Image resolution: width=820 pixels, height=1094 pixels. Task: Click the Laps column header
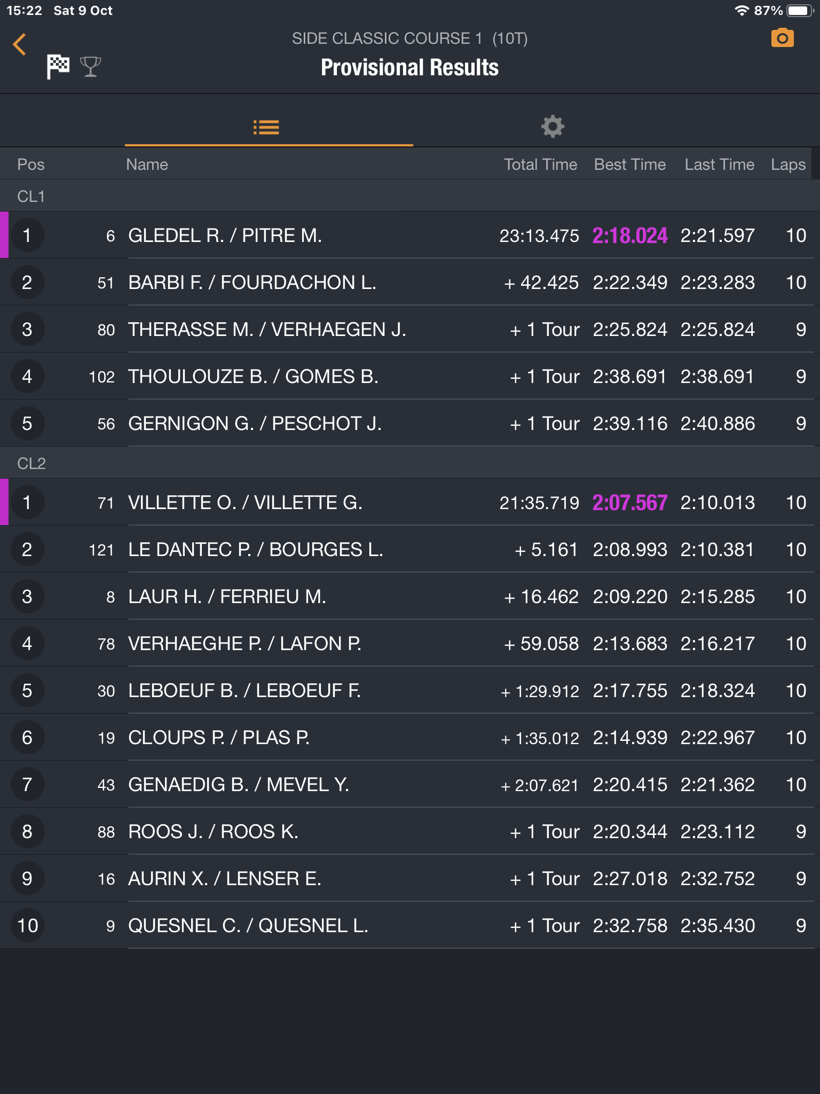click(788, 165)
